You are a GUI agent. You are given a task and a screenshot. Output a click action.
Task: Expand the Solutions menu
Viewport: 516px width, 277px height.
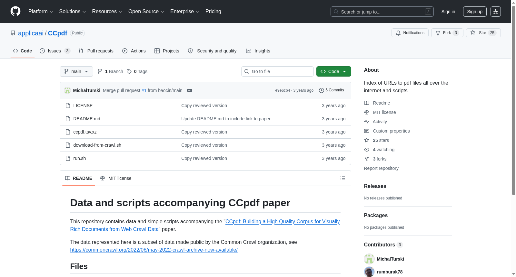pos(73,12)
